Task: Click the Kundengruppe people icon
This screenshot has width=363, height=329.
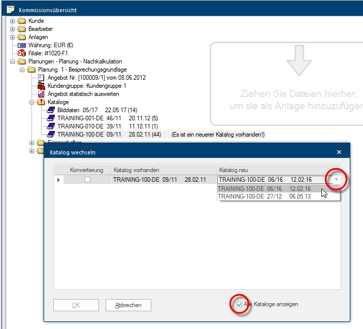Action: coord(42,86)
